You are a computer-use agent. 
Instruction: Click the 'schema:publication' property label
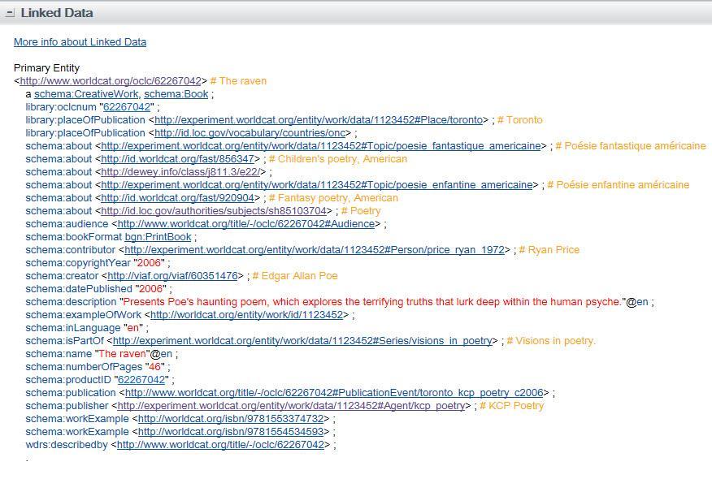click(x=71, y=393)
